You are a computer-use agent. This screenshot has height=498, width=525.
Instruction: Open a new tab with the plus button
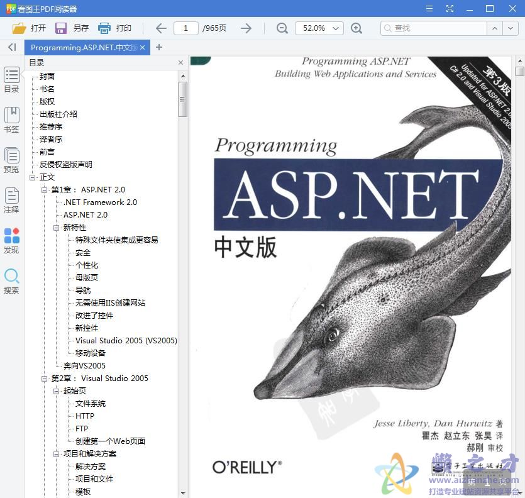(158, 47)
